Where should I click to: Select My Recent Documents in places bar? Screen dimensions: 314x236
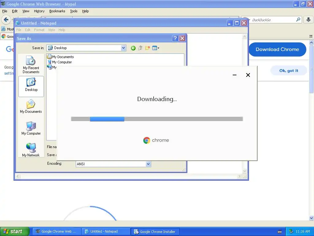click(x=31, y=65)
